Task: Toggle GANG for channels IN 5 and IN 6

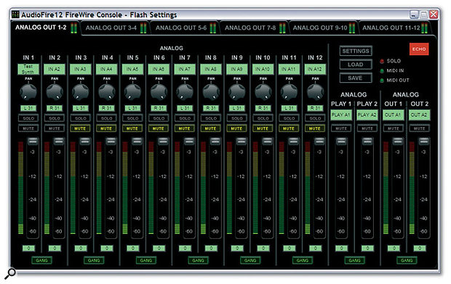Action: click(x=145, y=261)
